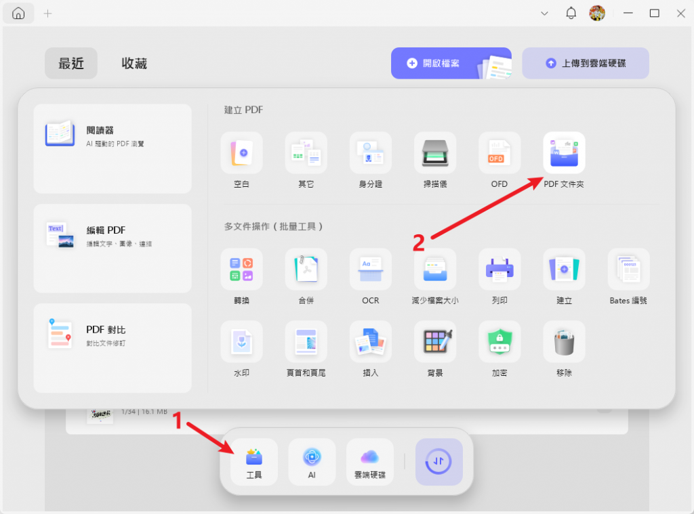Click the 上傳到雲端硬碟 button
Image resolution: width=694 pixels, height=514 pixels.
585,63
